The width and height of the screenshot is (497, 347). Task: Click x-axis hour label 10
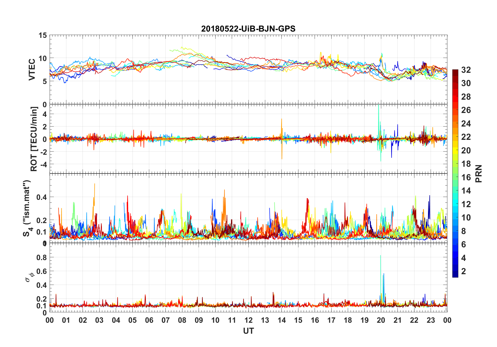pyautogui.click(x=215, y=320)
